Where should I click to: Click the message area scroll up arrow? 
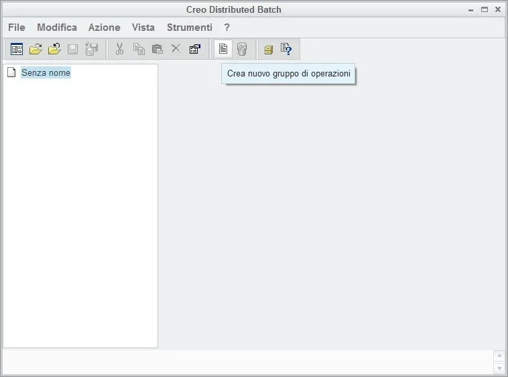(499, 356)
